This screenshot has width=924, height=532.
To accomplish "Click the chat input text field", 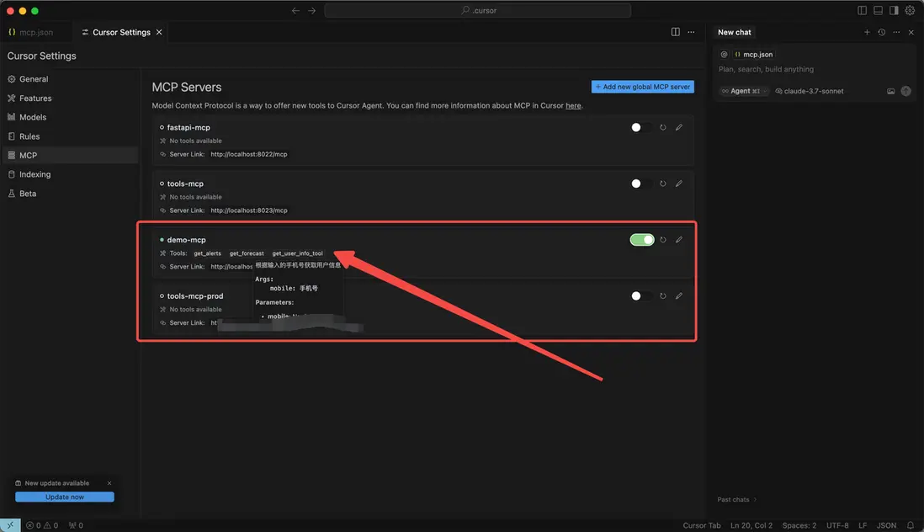I will click(x=808, y=70).
